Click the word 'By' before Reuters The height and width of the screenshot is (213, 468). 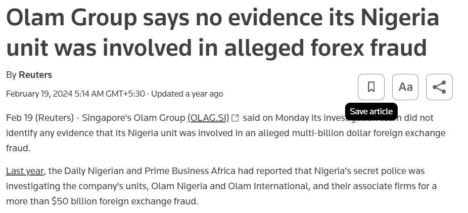tap(11, 75)
